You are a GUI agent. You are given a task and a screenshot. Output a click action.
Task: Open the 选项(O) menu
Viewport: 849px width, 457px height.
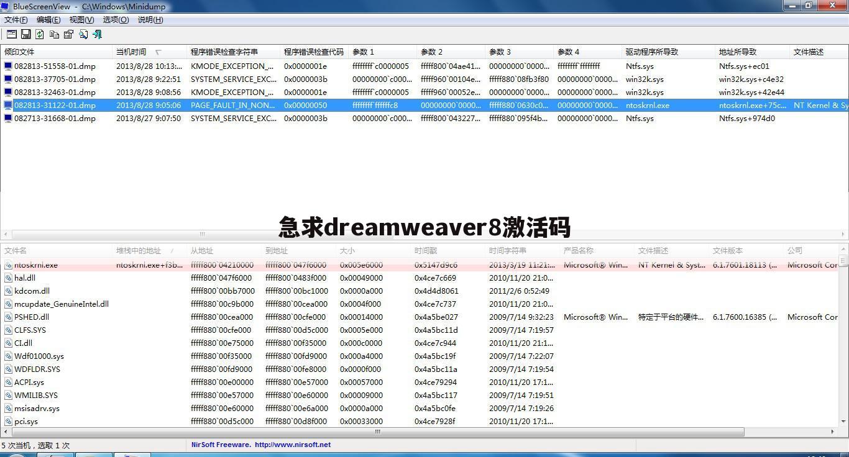(116, 20)
